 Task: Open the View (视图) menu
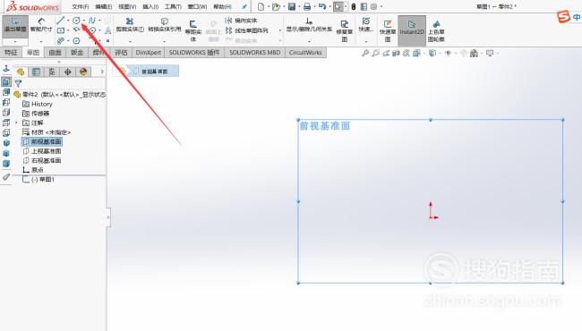point(127,6)
